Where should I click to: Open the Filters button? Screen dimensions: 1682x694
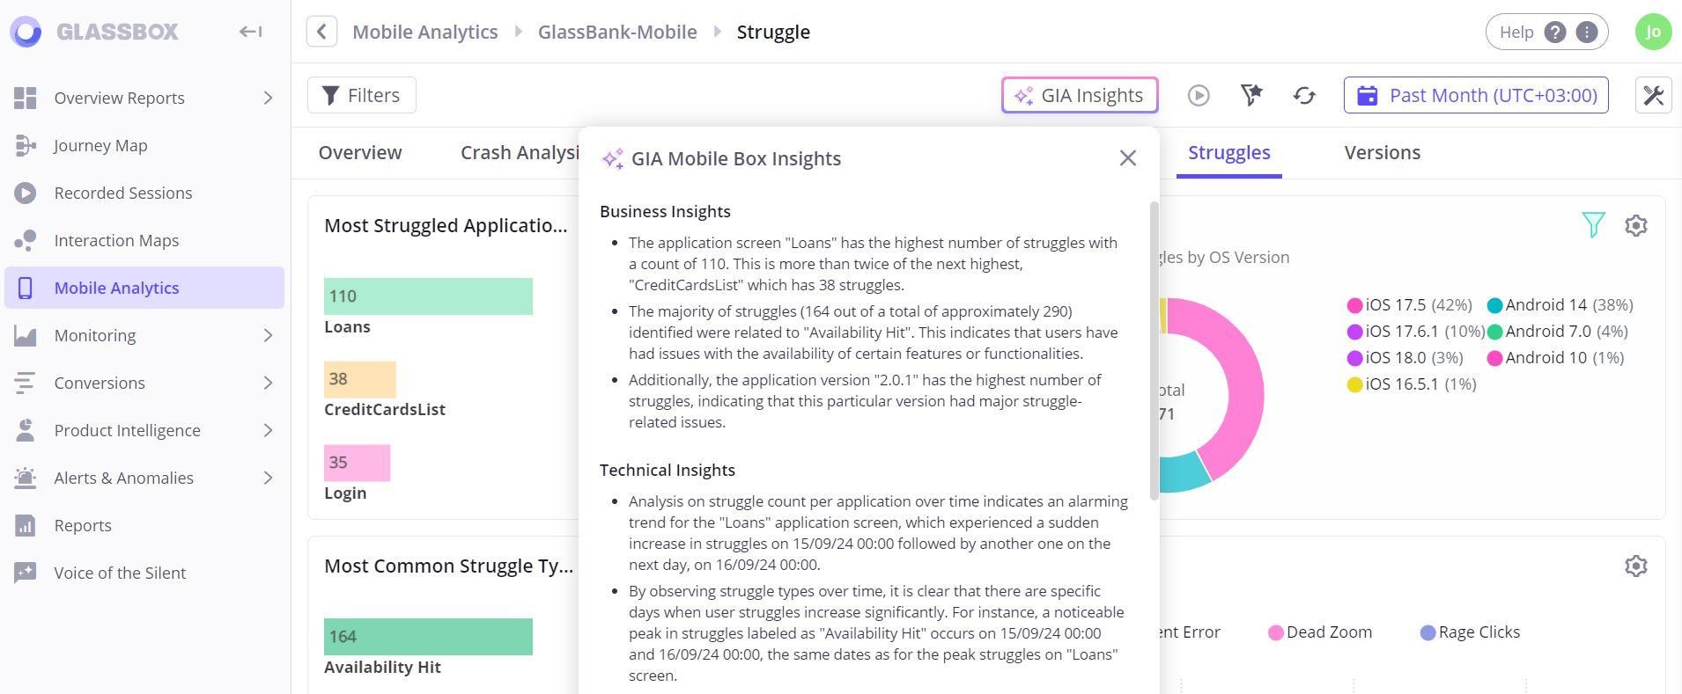362,95
